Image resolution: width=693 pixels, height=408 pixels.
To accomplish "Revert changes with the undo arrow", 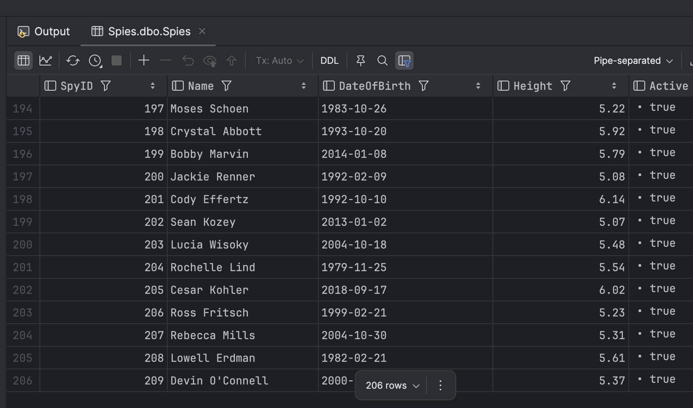I will 188,60.
